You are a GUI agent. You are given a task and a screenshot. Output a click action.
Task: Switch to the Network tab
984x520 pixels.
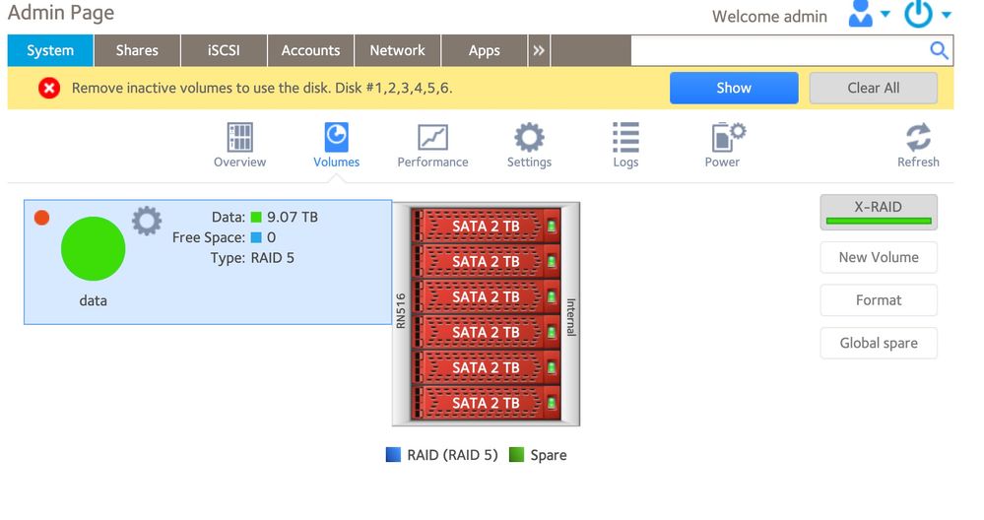click(397, 50)
